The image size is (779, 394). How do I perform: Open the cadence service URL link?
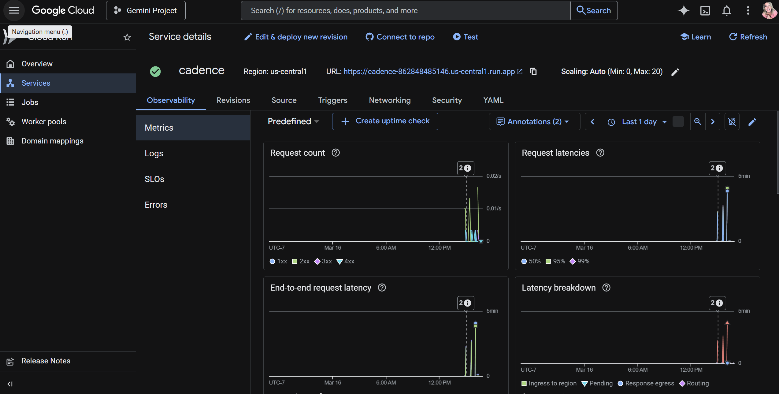(429, 72)
